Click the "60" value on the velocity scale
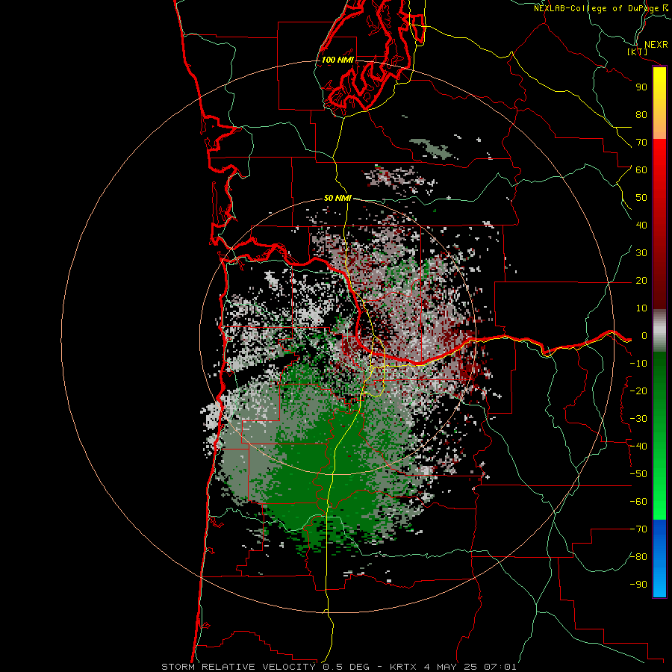 pos(641,169)
